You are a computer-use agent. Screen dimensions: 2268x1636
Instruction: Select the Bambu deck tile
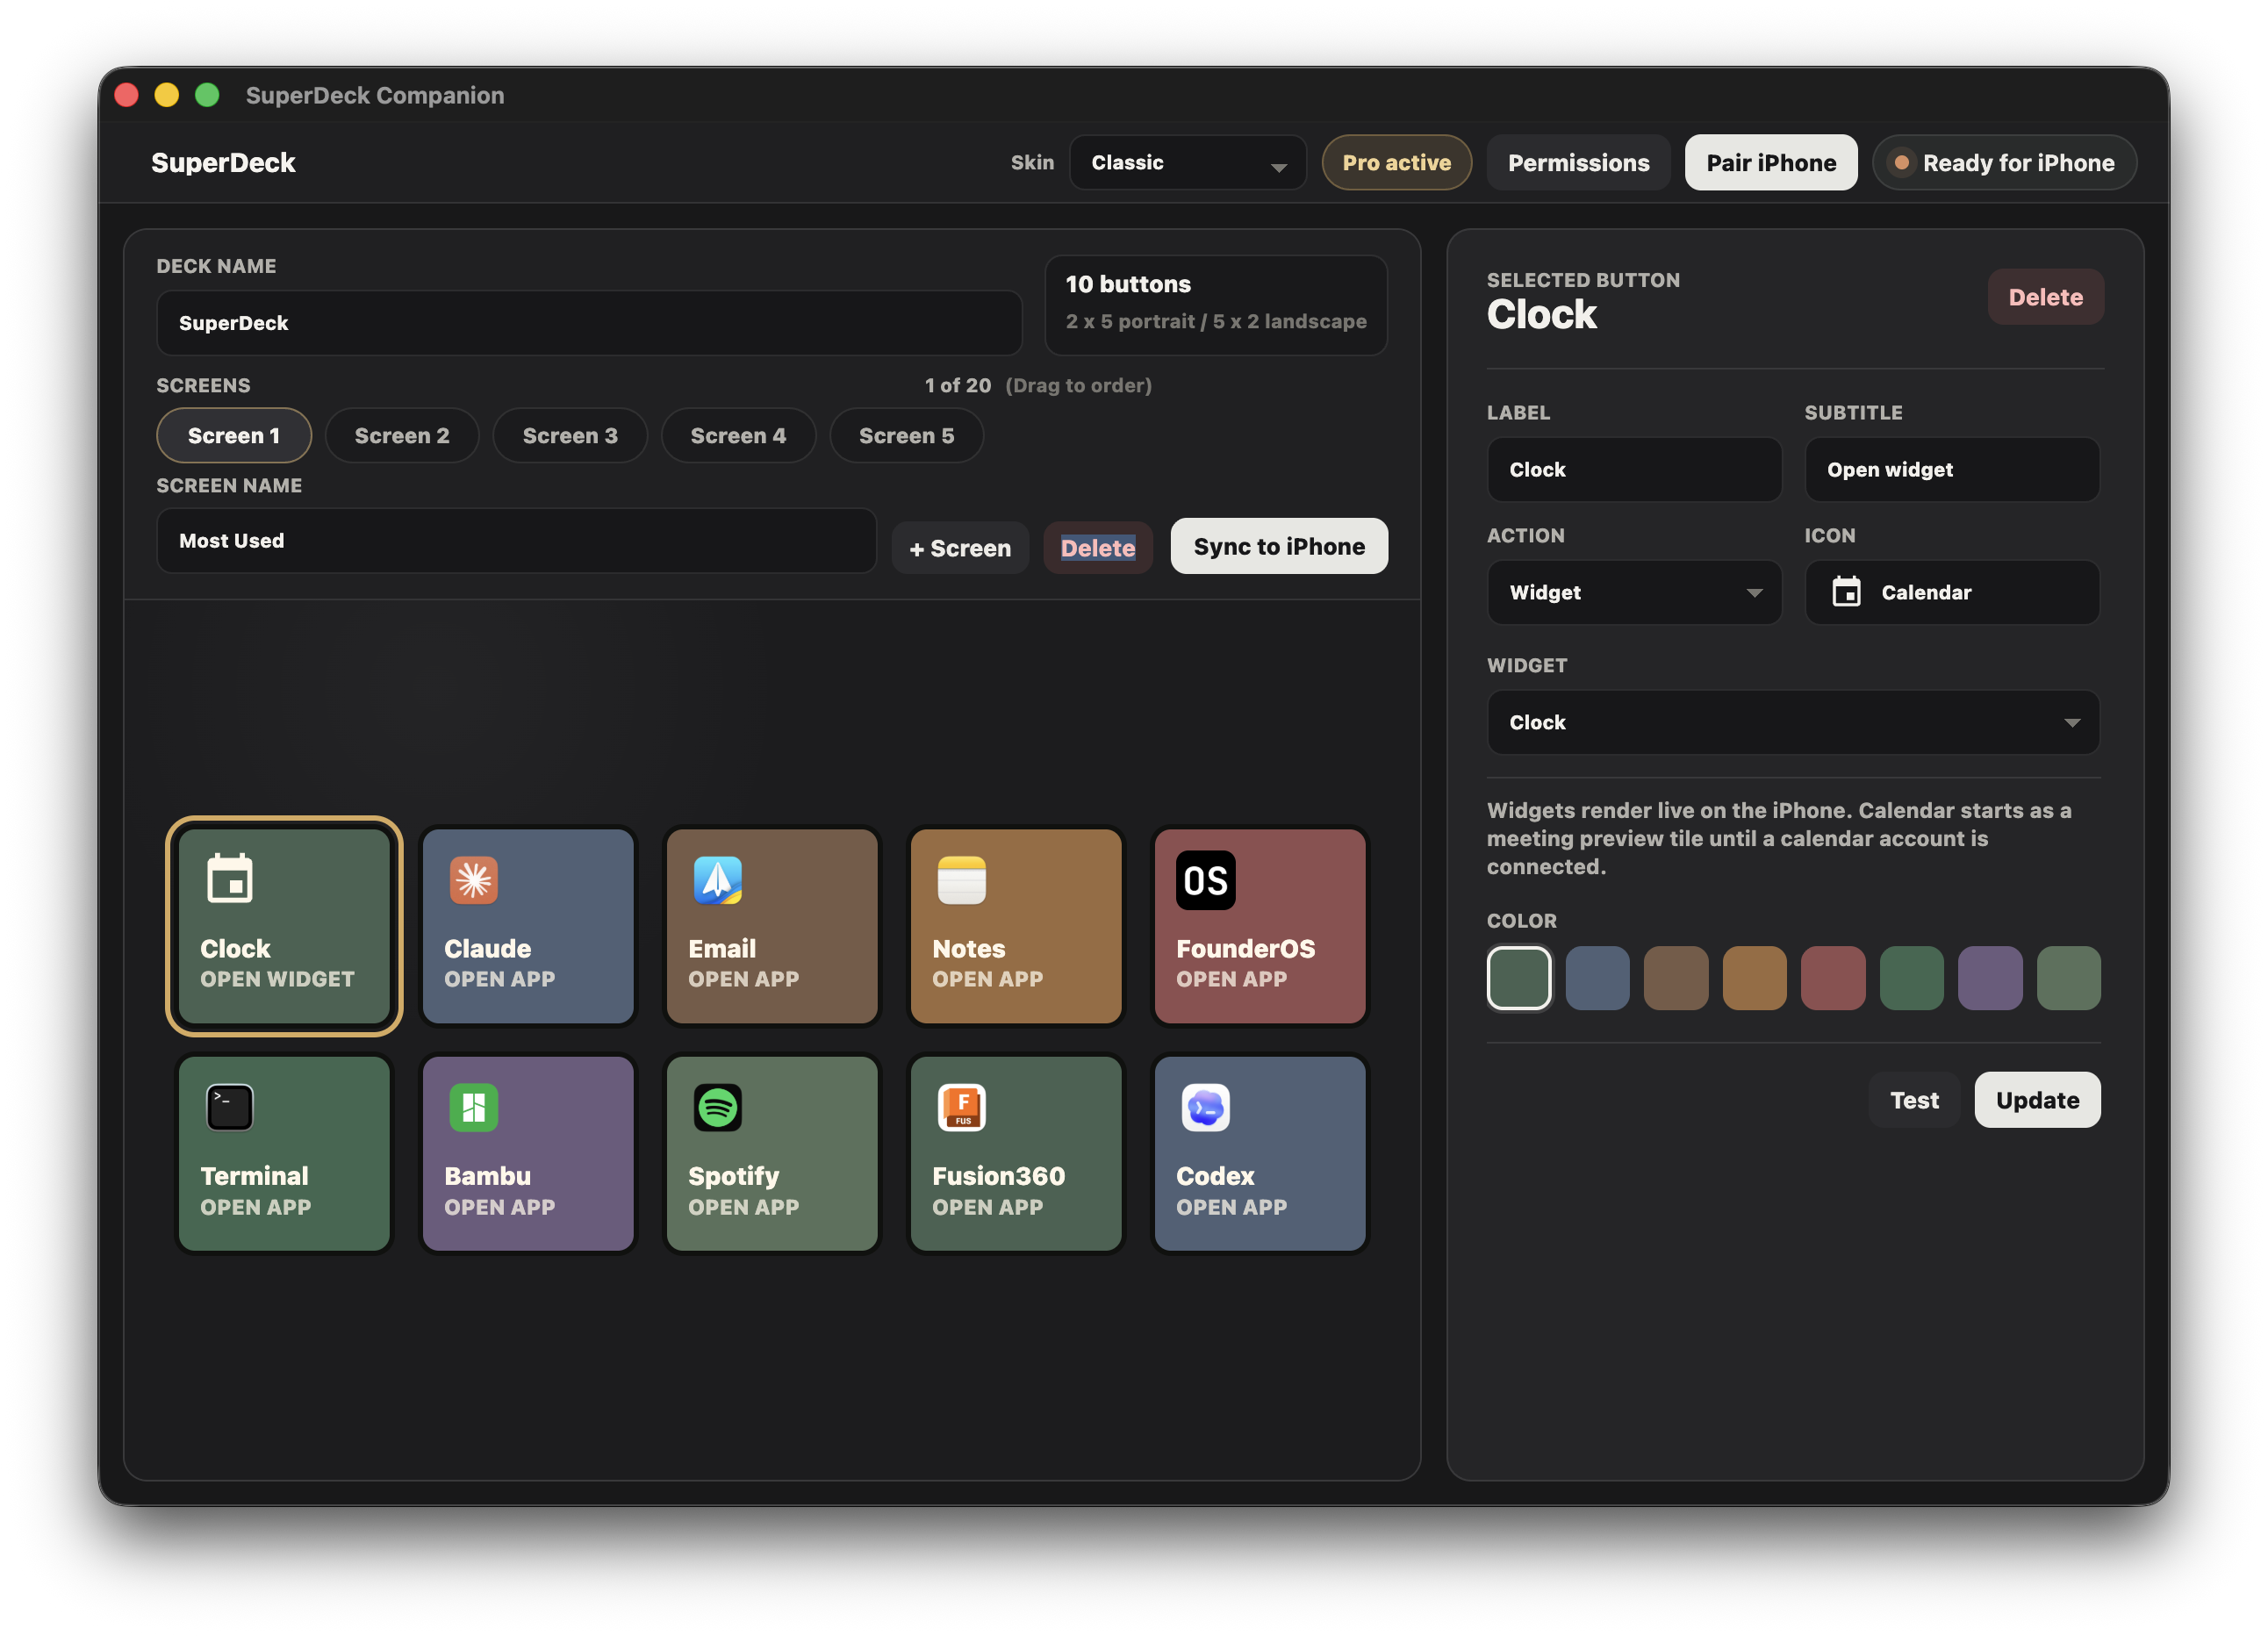[528, 1154]
